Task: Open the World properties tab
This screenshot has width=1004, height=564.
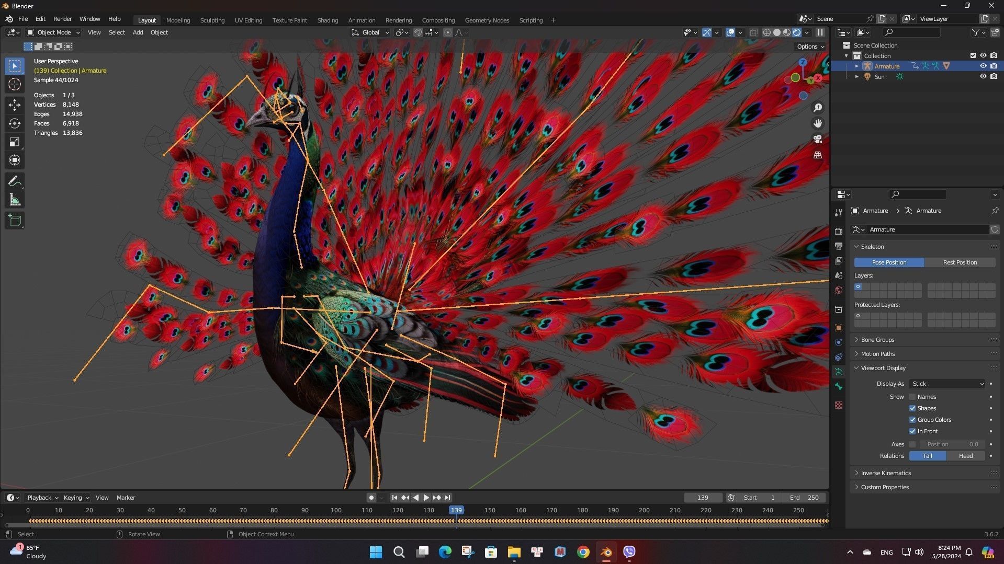Action: 839,290
